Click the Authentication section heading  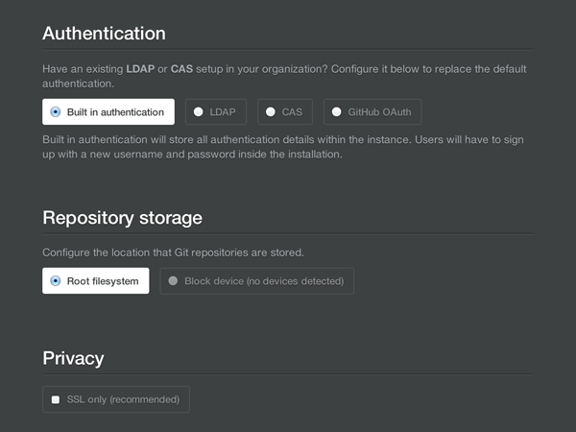tap(104, 34)
